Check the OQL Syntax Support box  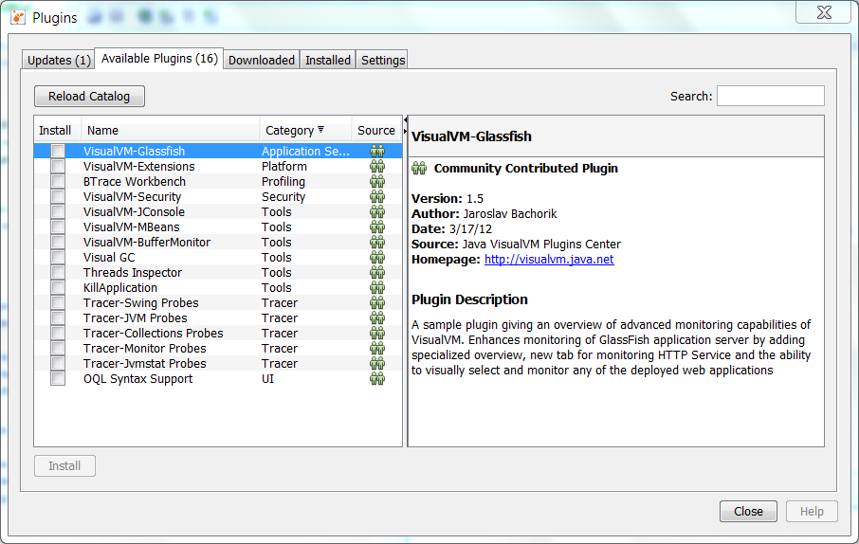point(58,378)
